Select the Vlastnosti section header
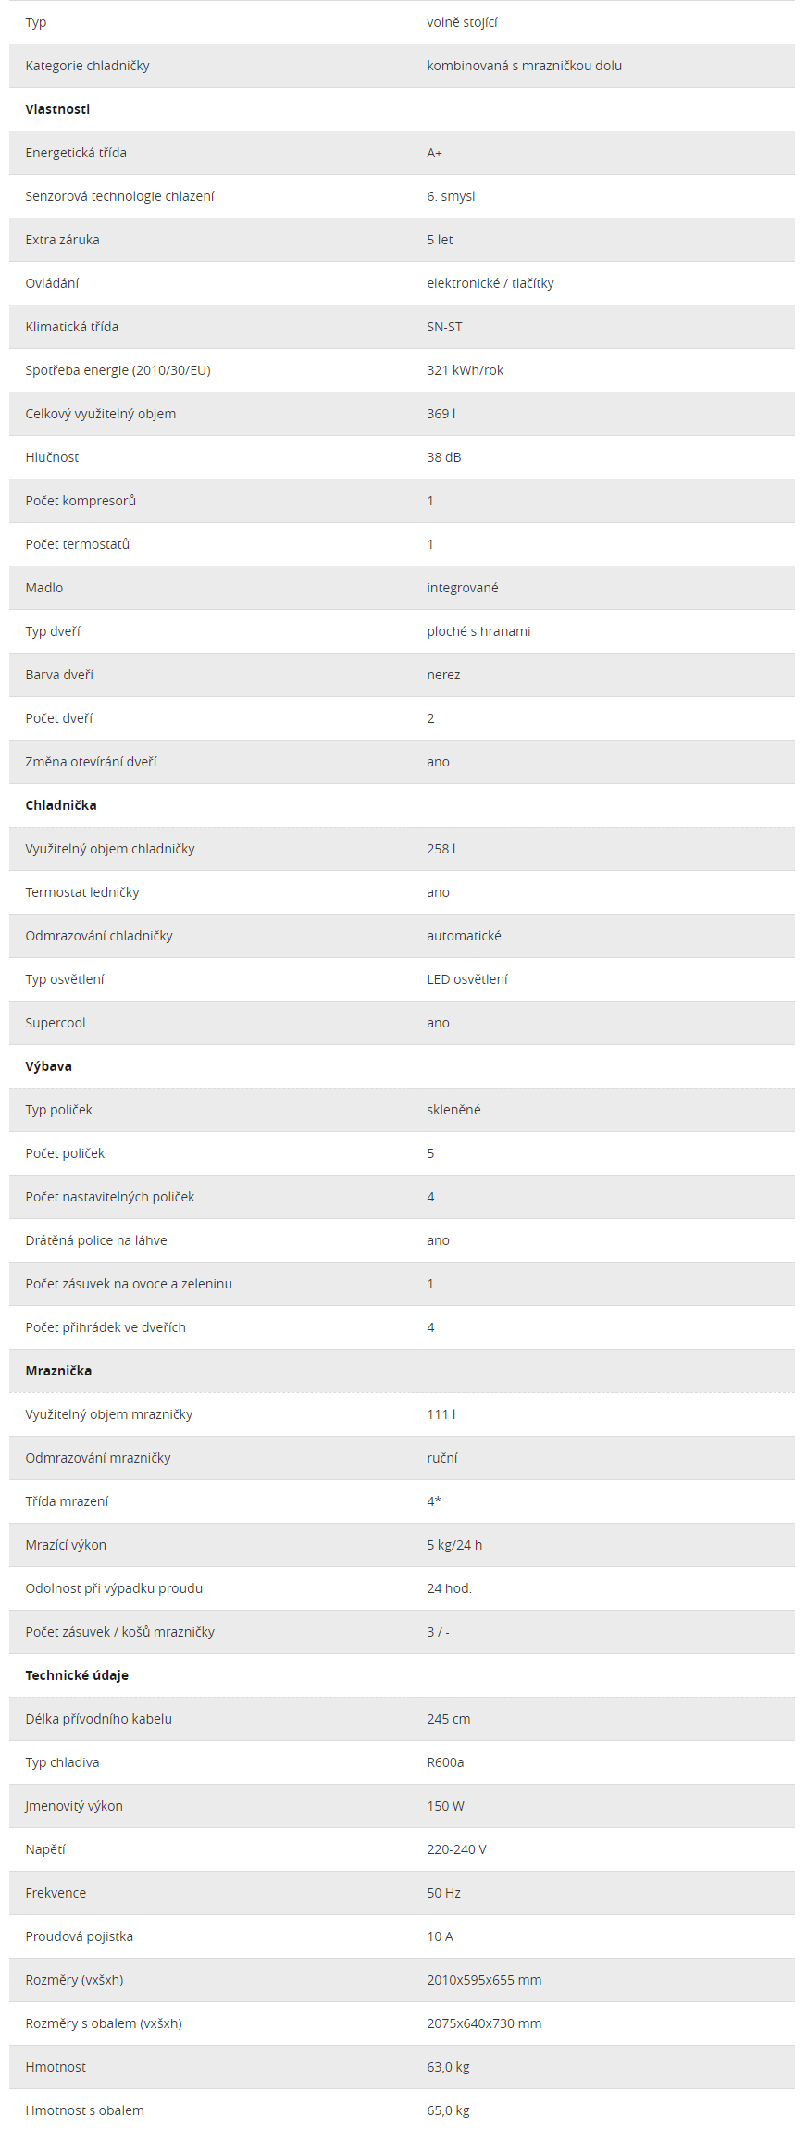Screen dimensions: 807x2141 pyautogui.click(x=57, y=109)
